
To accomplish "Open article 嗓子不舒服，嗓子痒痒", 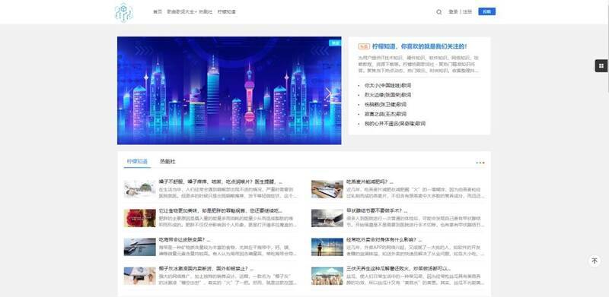I will [220, 182].
